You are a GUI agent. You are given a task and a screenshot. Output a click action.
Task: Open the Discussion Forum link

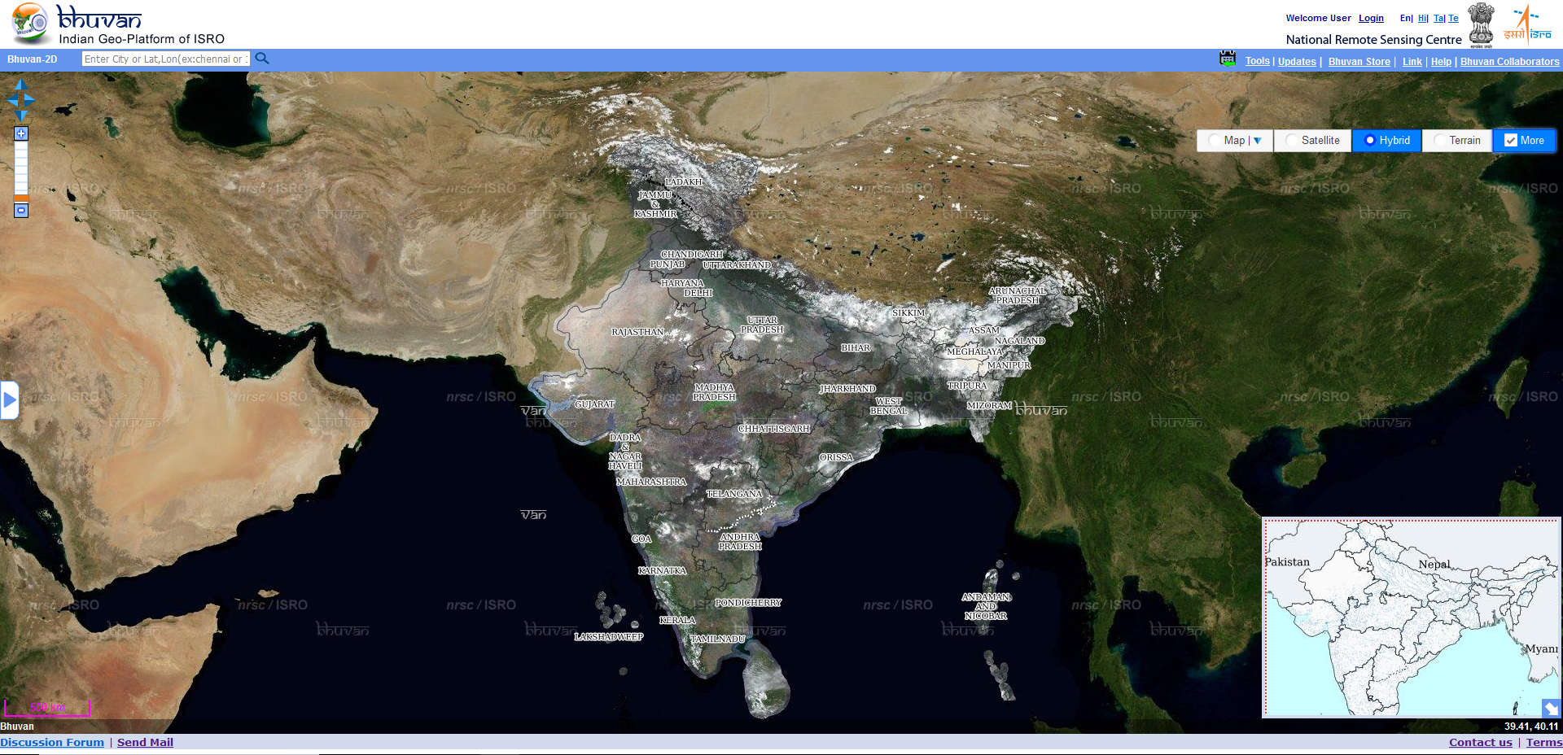point(52,742)
